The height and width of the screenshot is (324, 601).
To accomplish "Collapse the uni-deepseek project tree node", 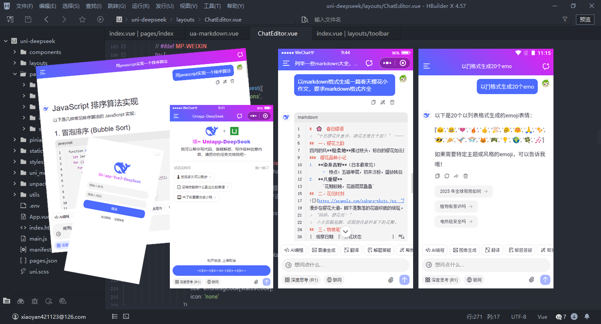I will 5,41.
